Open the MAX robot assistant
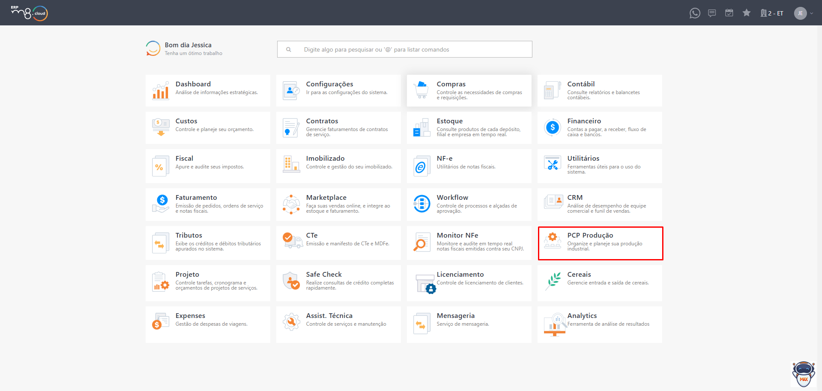Screen dimensions: 822x391 804,374
